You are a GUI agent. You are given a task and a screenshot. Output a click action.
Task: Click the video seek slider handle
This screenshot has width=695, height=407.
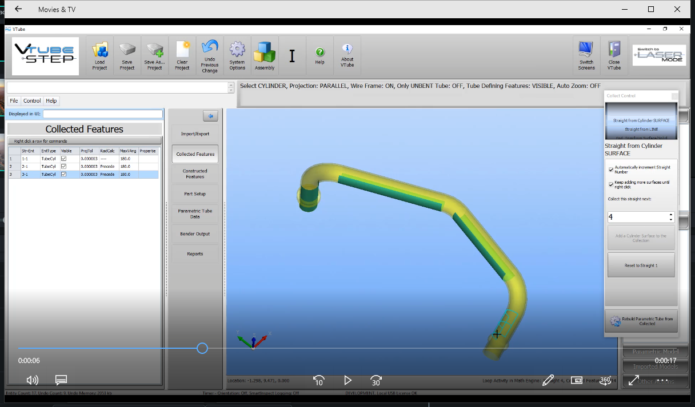202,348
